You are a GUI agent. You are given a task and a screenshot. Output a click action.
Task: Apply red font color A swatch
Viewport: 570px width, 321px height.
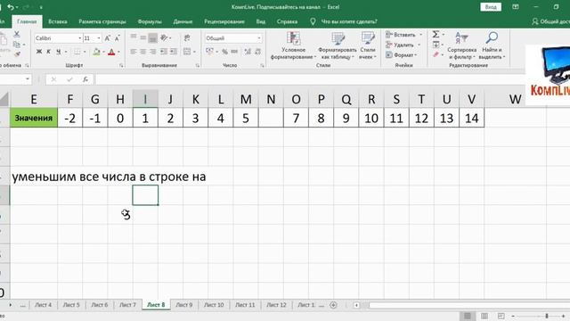click(111, 52)
